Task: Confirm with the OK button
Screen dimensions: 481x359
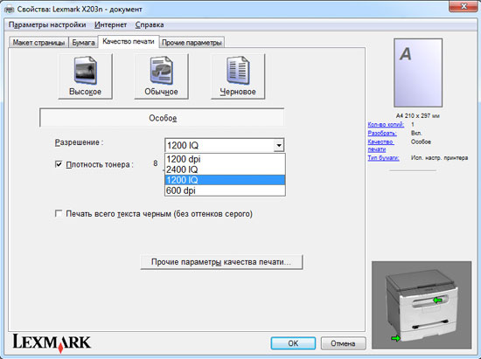Action: tap(293, 343)
